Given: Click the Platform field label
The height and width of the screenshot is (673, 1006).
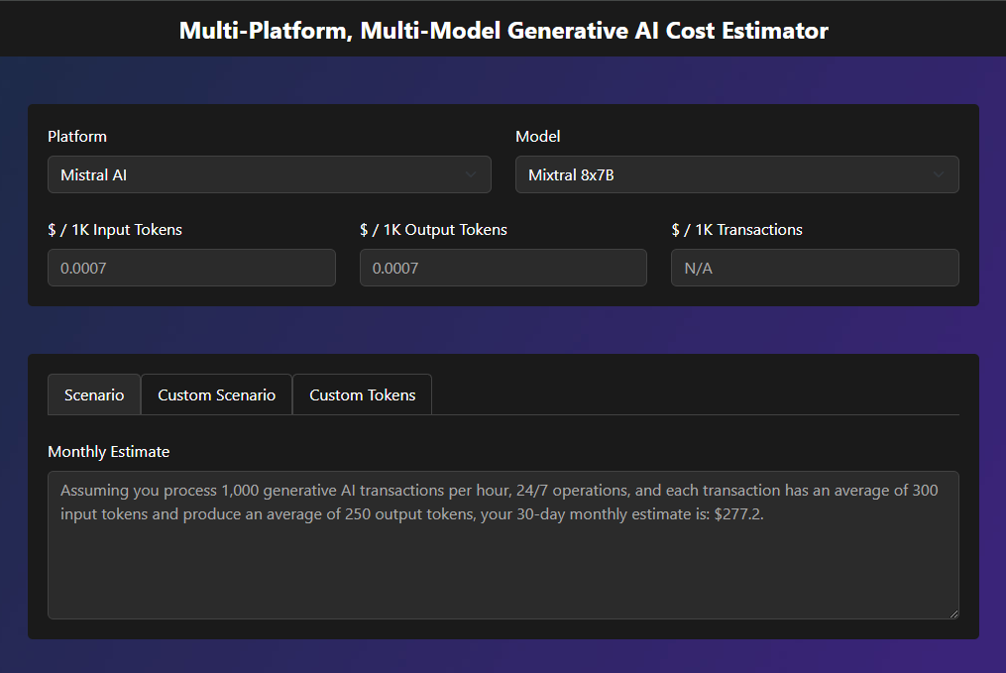Looking at the screenshot, I should (x=76, y=136).
